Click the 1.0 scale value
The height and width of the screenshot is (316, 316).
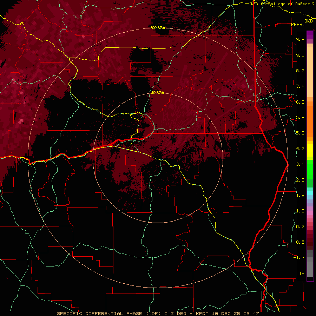point(300,211)
